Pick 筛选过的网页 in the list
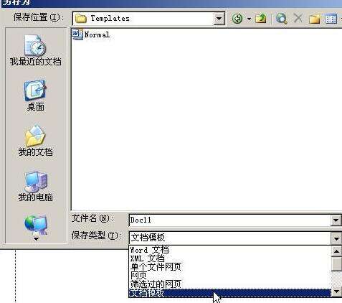 [156, 284]
